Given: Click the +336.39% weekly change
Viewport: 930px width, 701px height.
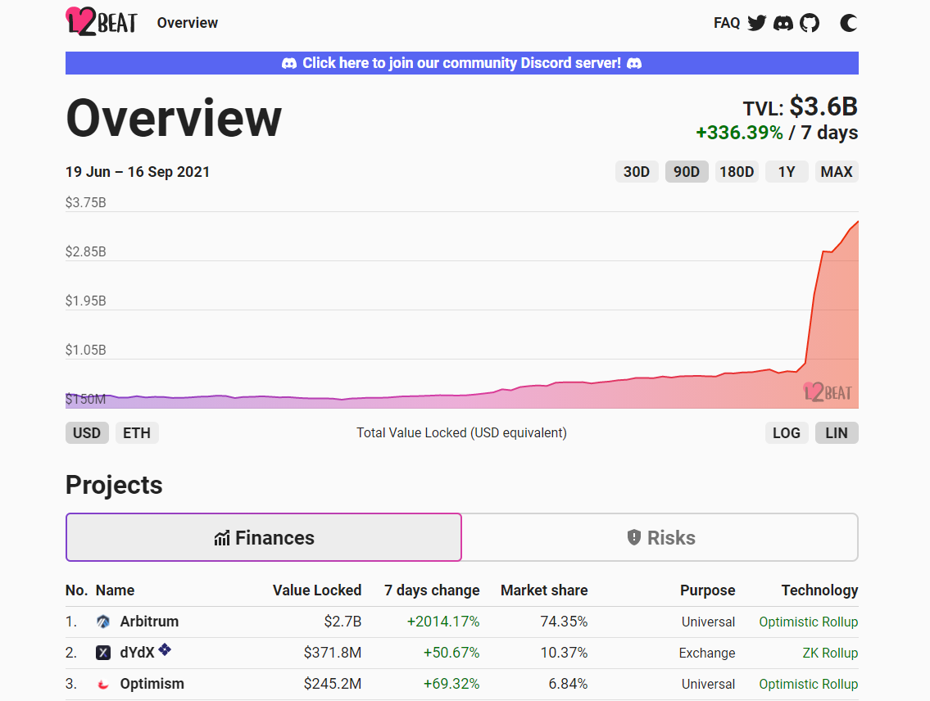Looking at the screenshot, I should coord(740,133).
